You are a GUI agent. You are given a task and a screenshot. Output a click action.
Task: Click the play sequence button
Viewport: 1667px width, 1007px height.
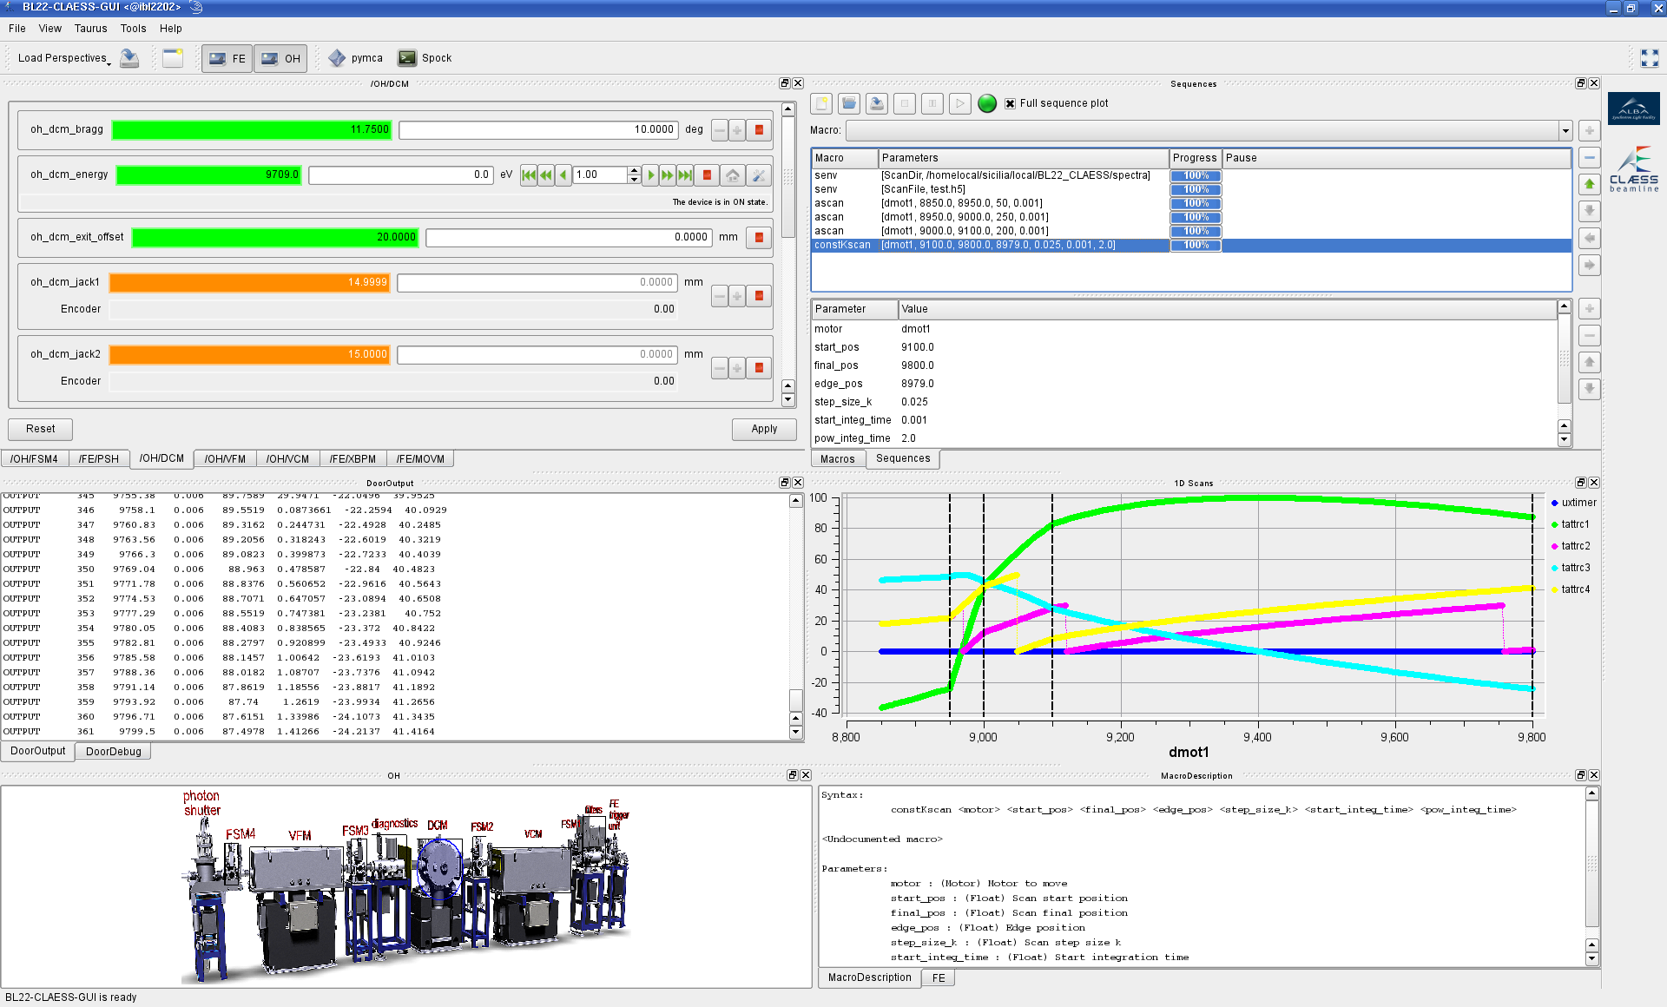click(x=960, y=104)
